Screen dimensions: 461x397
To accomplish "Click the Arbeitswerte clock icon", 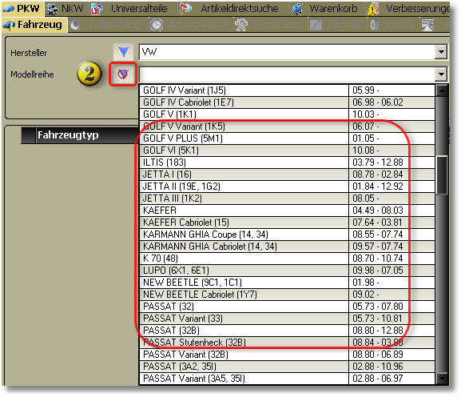I will [x=157, y=25].
